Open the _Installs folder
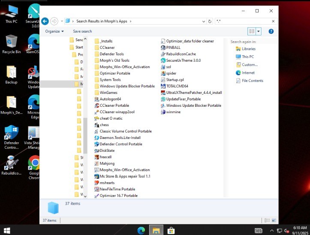Screen dimensions: 310x235 (x=104, y=41)
